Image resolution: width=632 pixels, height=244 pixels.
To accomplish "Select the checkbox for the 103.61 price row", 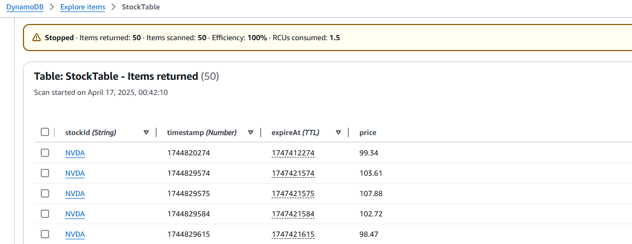I will 45,173.
